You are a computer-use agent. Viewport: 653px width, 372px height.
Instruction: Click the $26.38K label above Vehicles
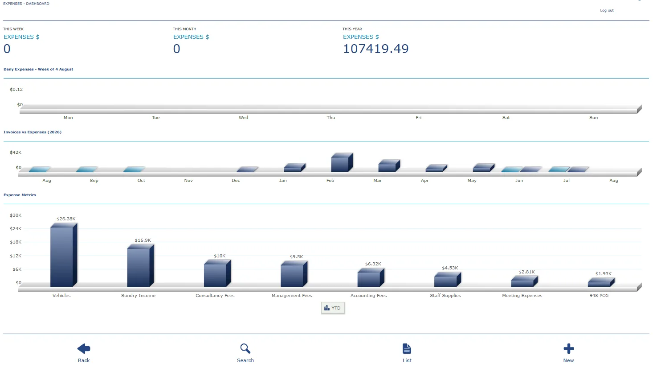[66, 219]
